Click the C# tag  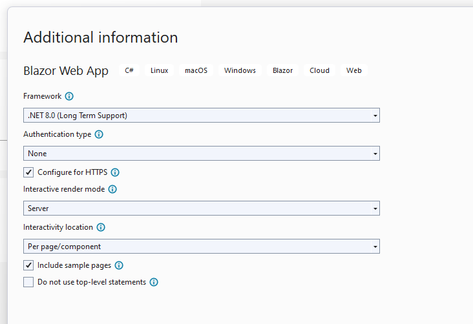click(x=129, y=70)
